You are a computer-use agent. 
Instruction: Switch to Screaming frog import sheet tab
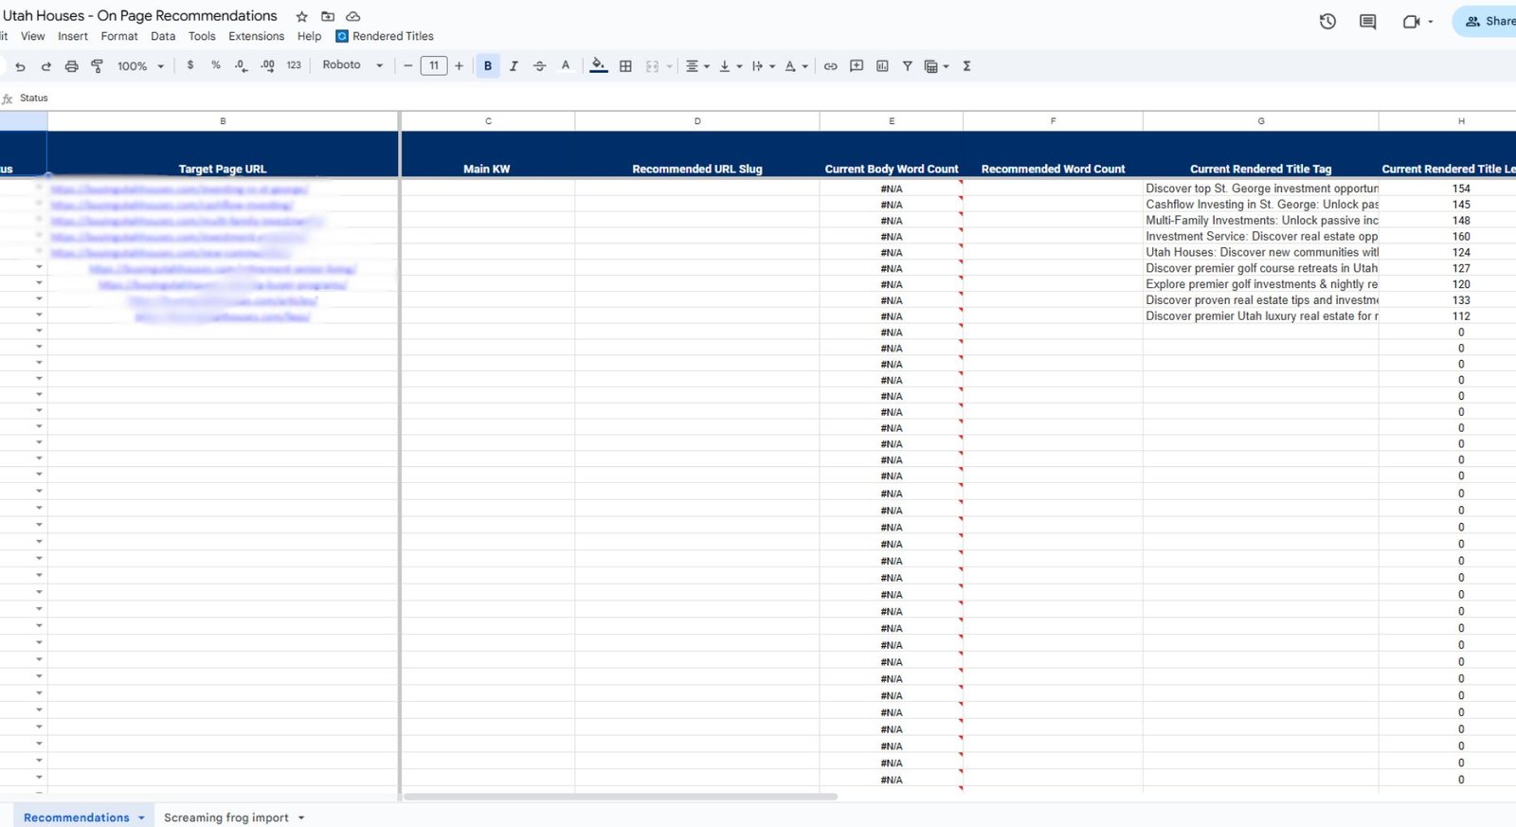click(226, 818)
